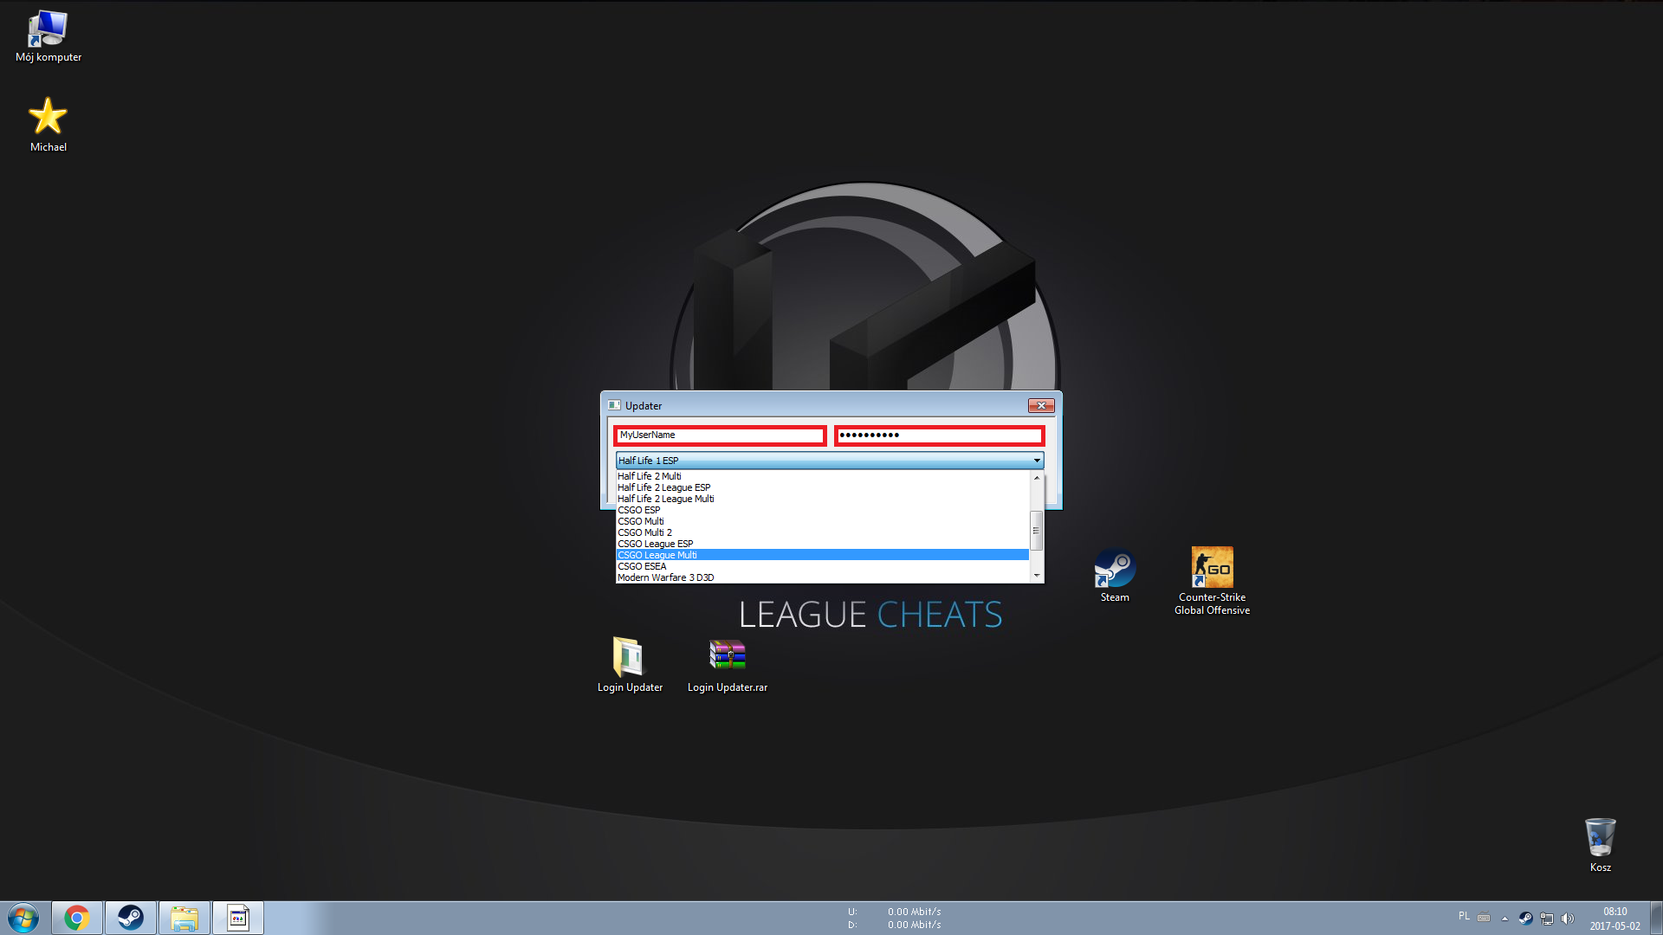Open the Login Updater folder
Screen dimensions: 1663x935
[630, 665]
